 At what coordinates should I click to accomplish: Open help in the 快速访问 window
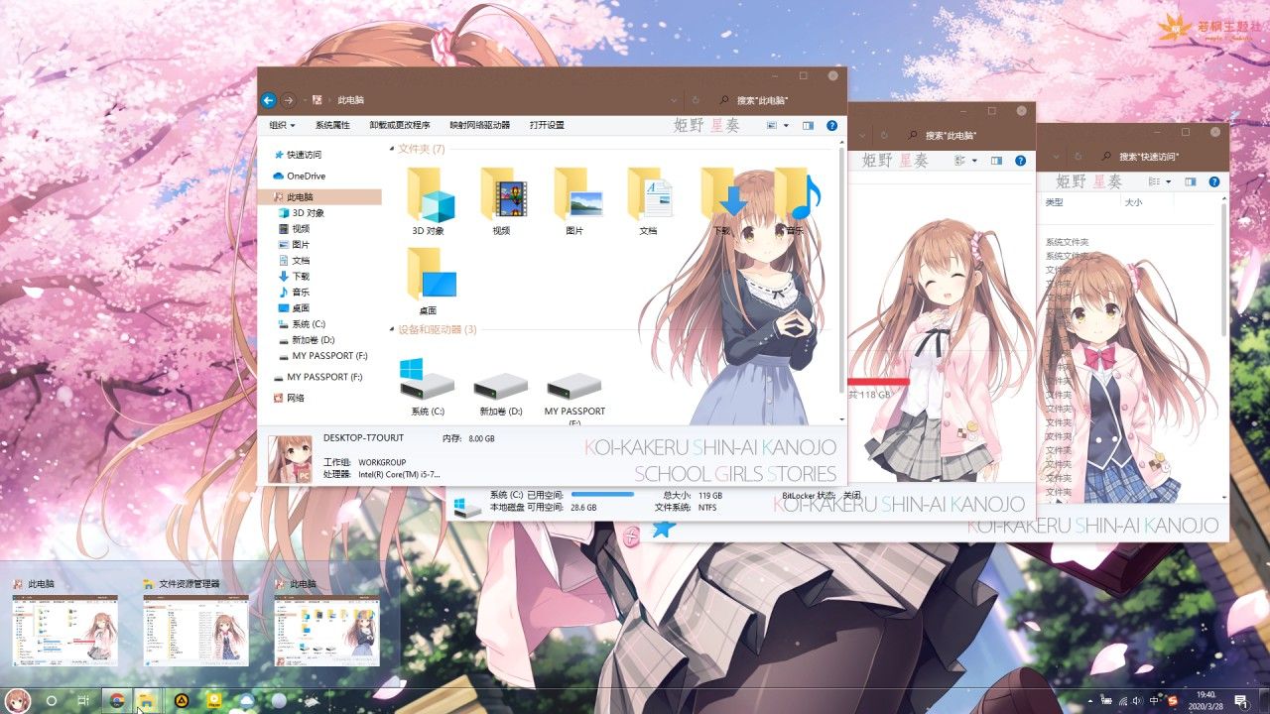[1214, 181]
